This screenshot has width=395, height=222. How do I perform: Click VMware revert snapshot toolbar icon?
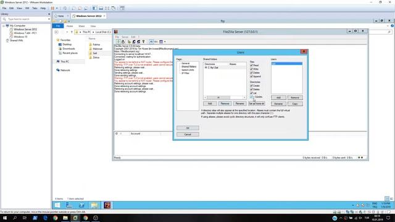pos(80,8)
